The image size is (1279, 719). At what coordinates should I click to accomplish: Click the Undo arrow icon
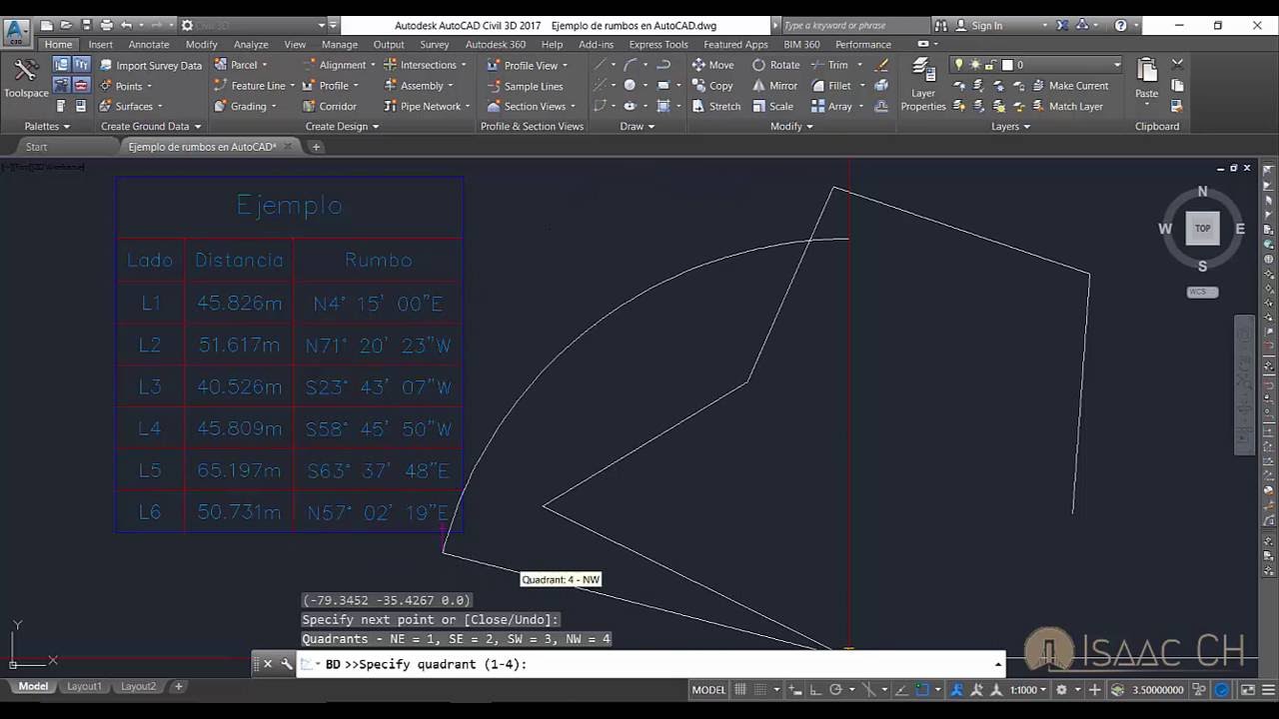(x=126, y=25)
